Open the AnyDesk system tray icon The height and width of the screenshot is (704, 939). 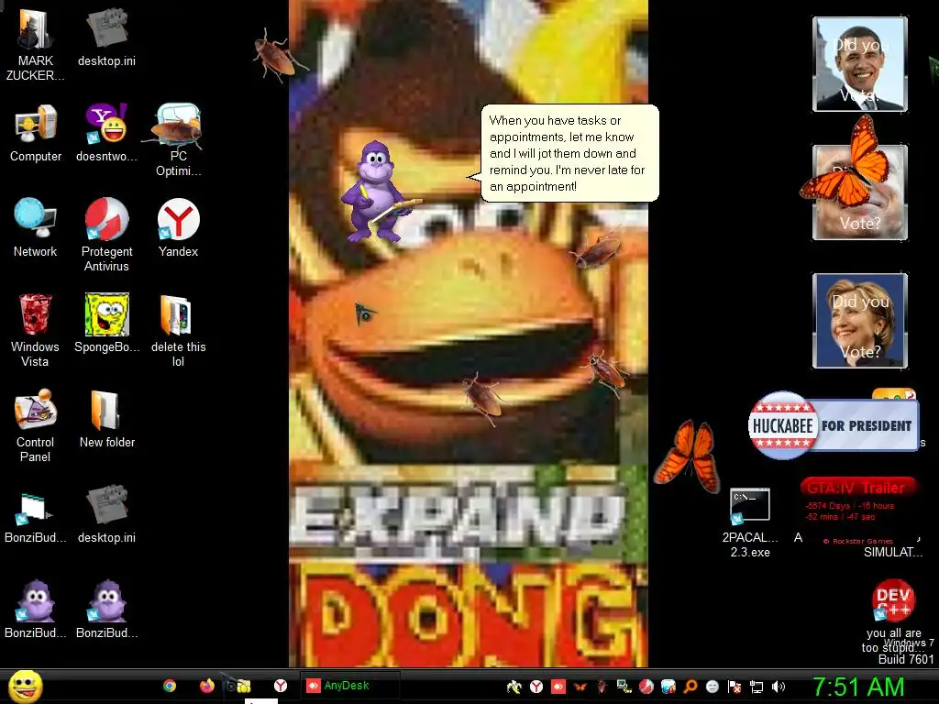coord(558,687)
